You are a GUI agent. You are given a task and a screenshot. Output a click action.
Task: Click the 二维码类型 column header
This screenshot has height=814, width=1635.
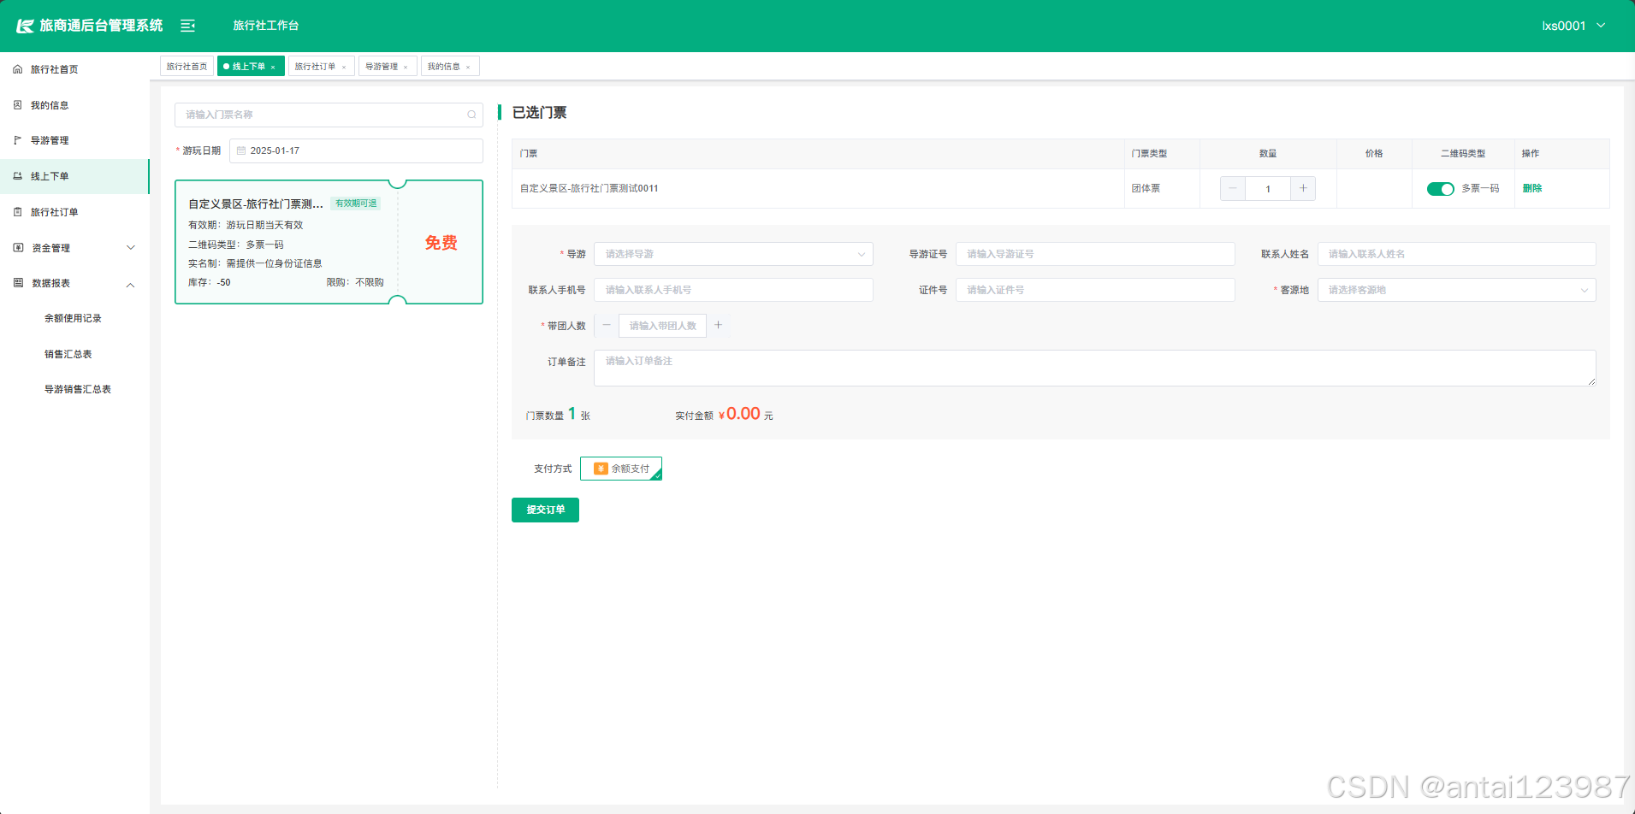point(1463,154)
